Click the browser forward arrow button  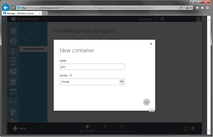click(x=13, y=7)
